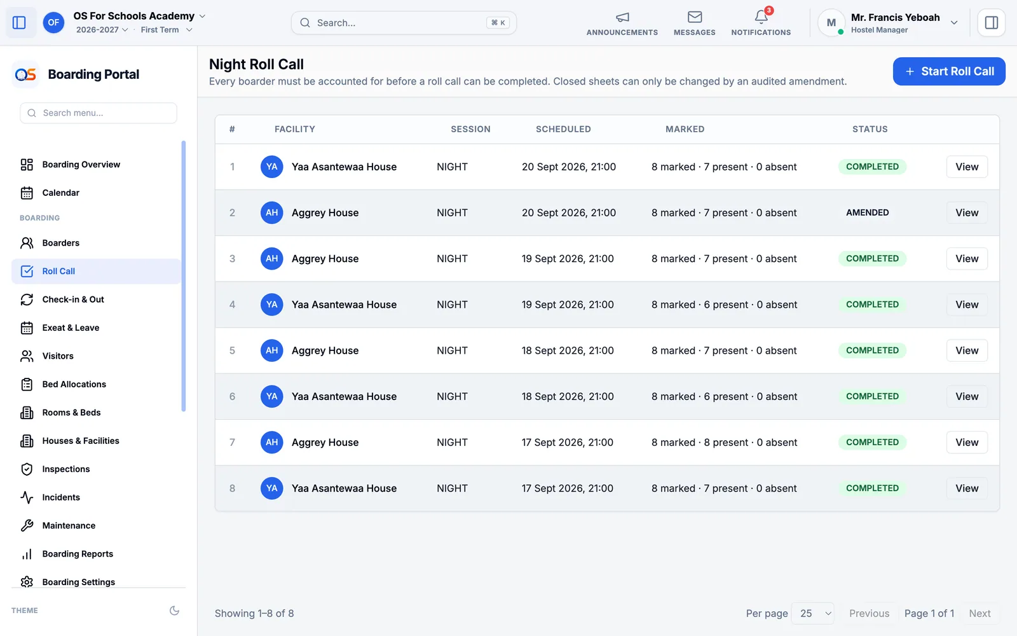Open Per page 25 dropdown
The height and width of the screenshot is (636, 1017).
(x=813, y=614)
